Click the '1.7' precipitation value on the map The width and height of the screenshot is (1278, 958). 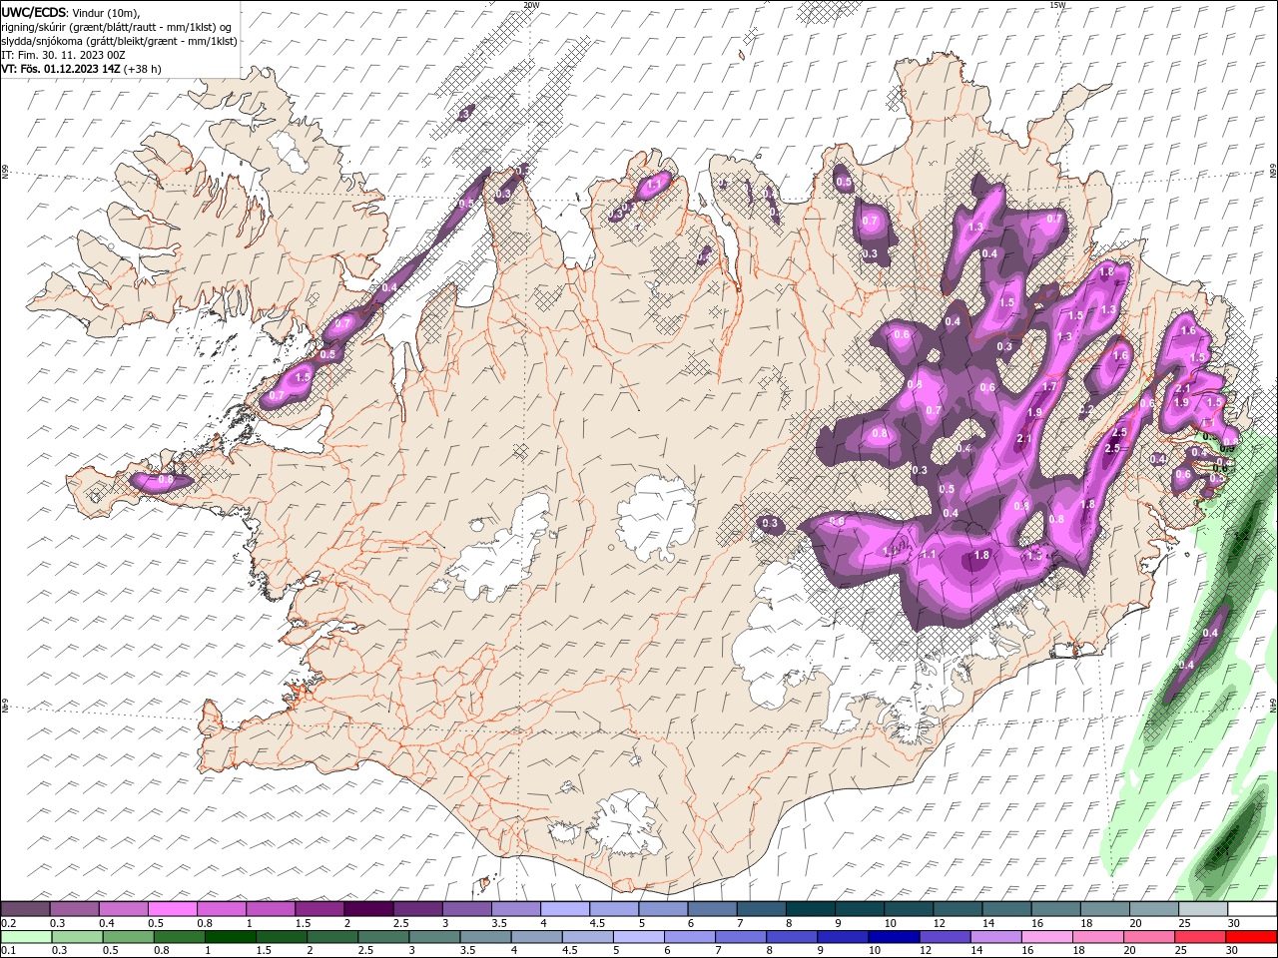[1049, 386]
